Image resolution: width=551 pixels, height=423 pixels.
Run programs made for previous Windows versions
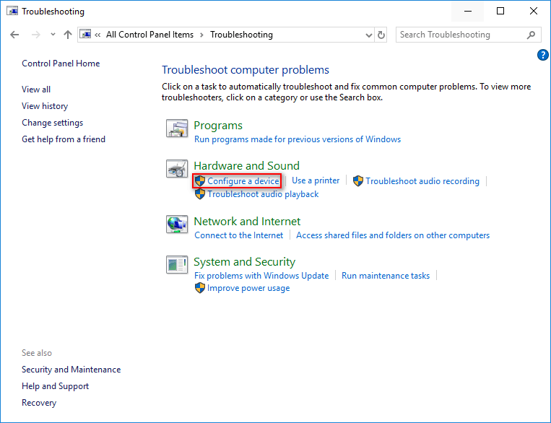coord(298,139)
